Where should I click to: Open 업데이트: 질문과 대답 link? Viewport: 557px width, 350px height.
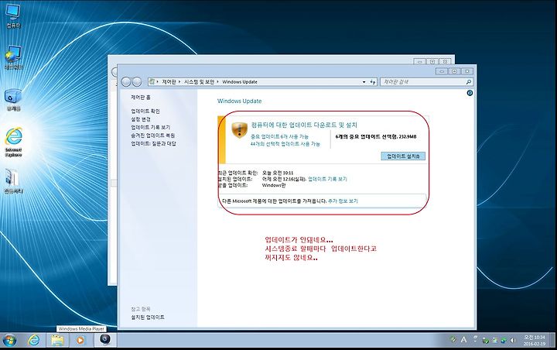pos(153,144)
